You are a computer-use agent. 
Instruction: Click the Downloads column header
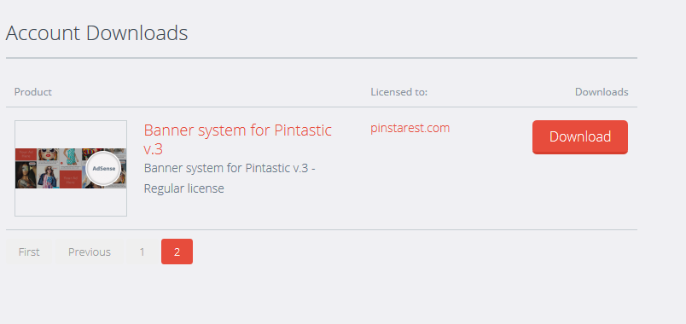click(x=602, y=92)
